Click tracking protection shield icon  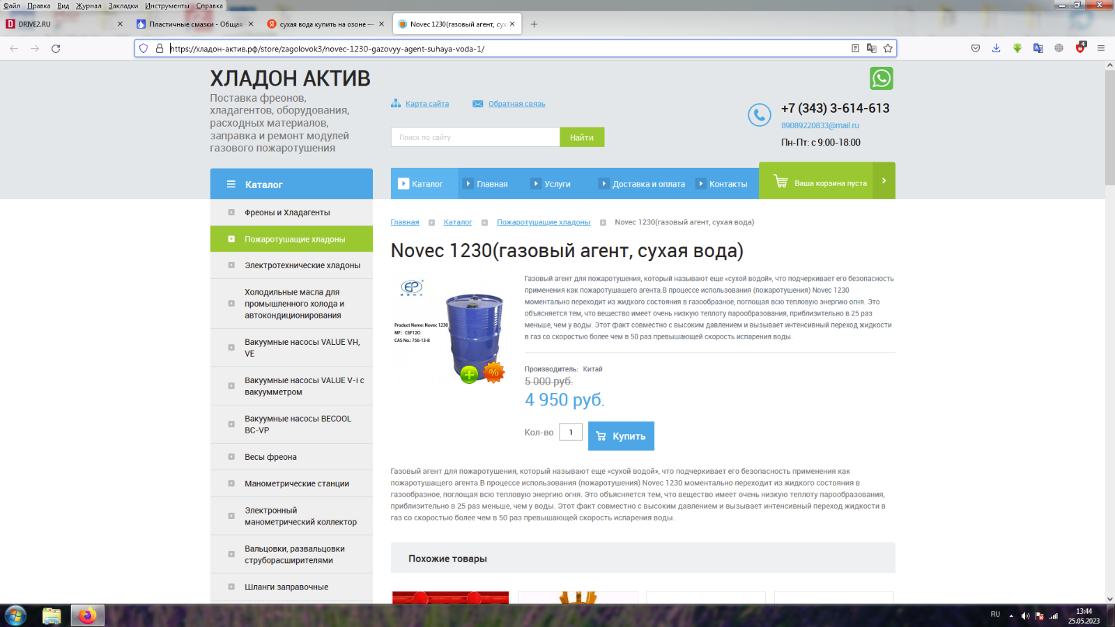pos(144,48)
